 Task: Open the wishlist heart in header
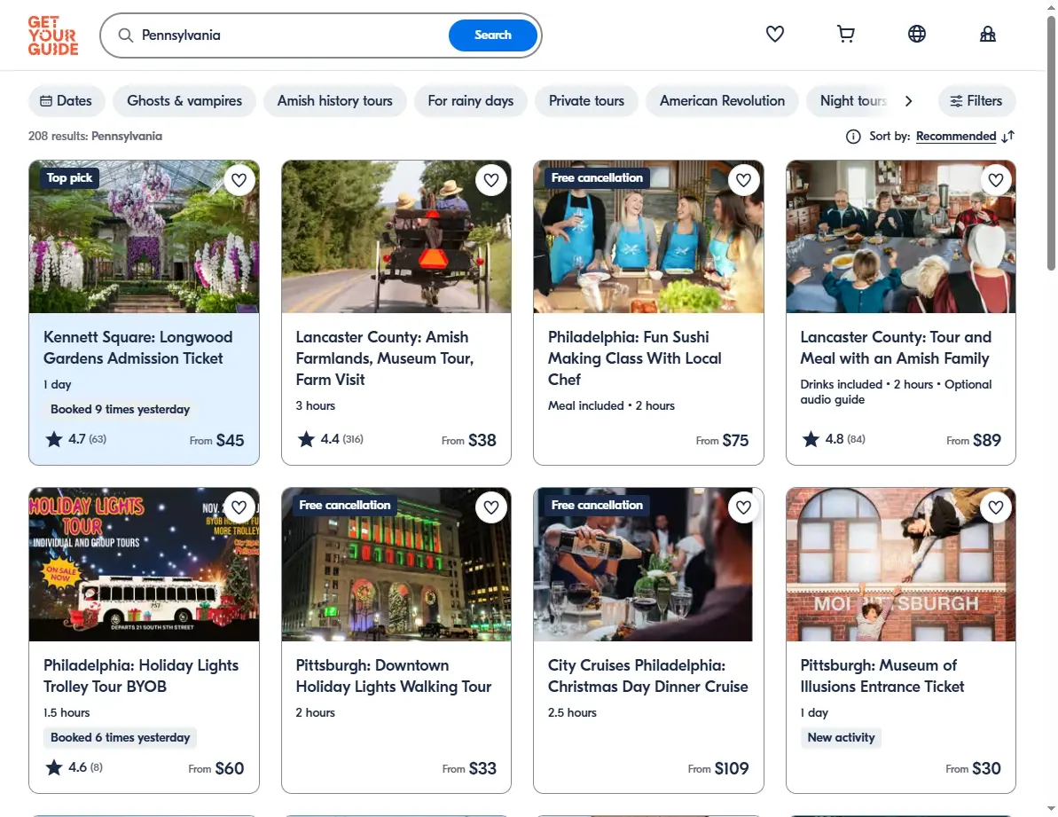click(x=774, y=34)
